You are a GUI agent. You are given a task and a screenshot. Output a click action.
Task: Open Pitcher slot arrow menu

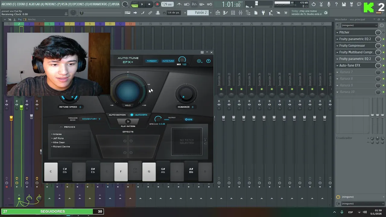[x=337, y=32]
